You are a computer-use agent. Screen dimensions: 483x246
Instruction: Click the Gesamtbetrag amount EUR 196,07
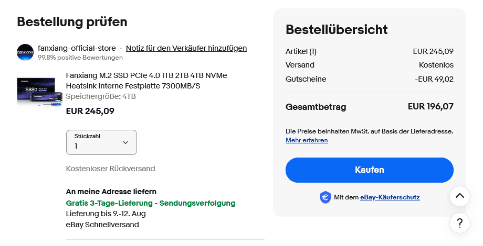[430, 107]
